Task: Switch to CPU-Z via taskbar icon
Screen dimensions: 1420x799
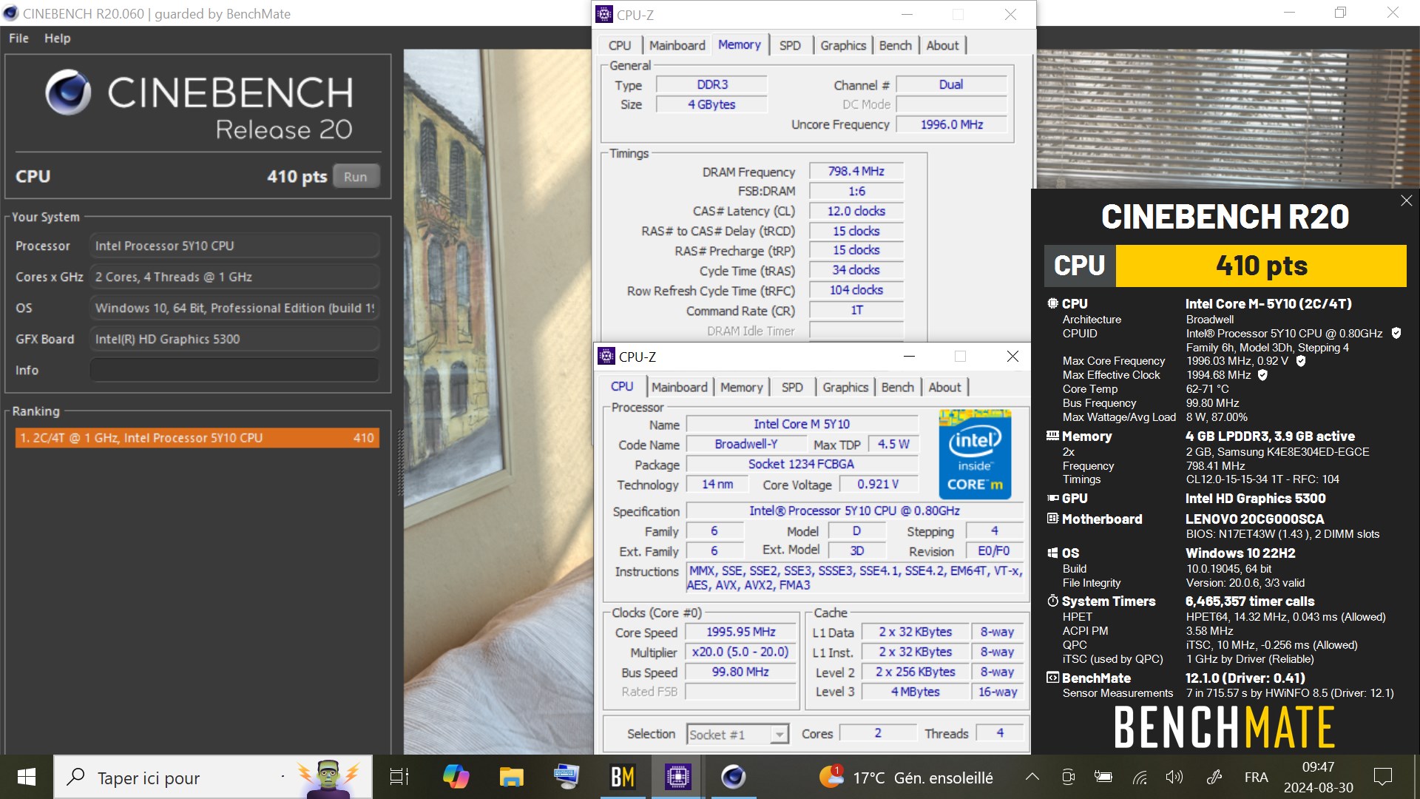Action: pos(677,777)
